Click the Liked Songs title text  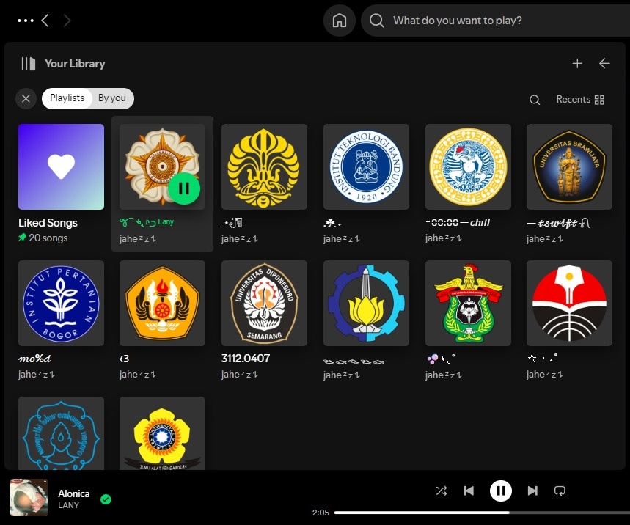[x=48, y=222]
